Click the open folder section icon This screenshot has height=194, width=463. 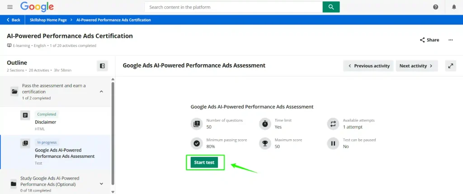pos(14,91)
